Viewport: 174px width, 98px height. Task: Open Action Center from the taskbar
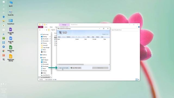4,95
